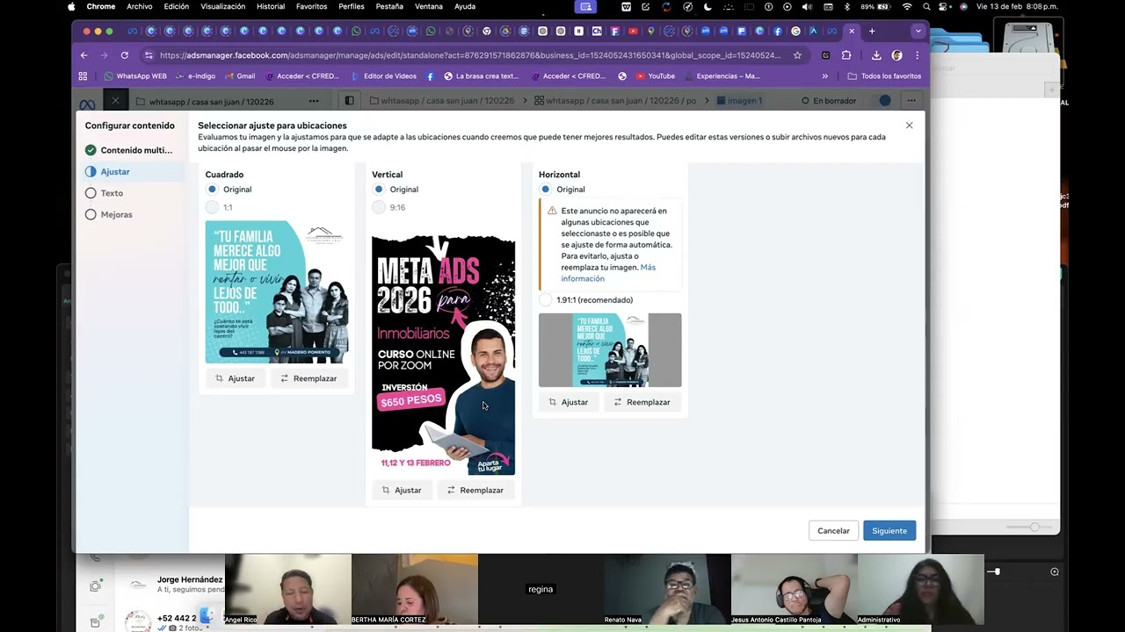1125x632 pixels.
Task: Click the Siguiente button
Action: point(889,530)
